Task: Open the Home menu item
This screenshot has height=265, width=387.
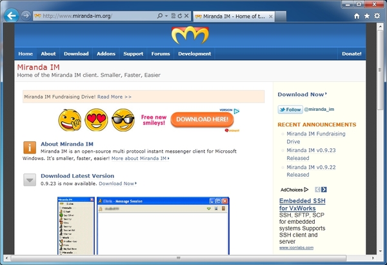Action: [25, 54]
